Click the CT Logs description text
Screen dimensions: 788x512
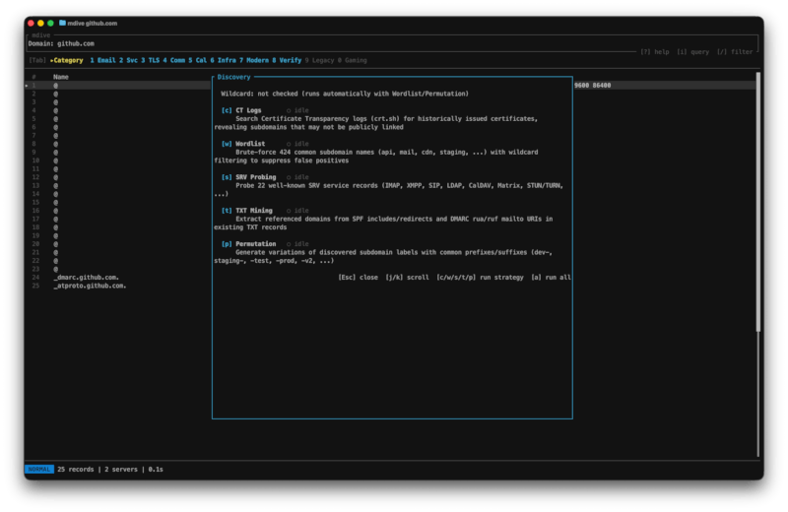[x=376, y=123]
